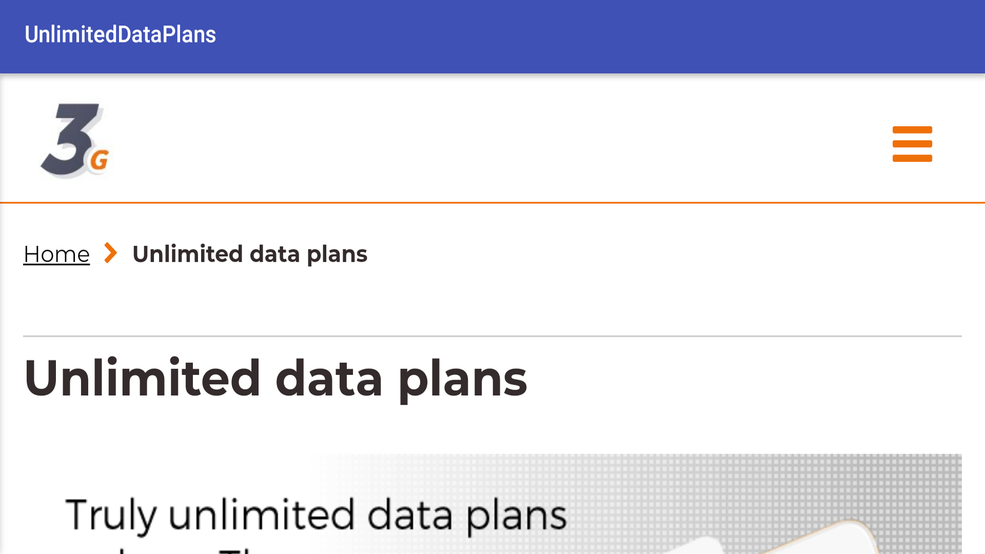This screenshot has width=985, height=554.
Task: Expand the navigation drawer via hamburger toggle
Action: tap(912, 144)
